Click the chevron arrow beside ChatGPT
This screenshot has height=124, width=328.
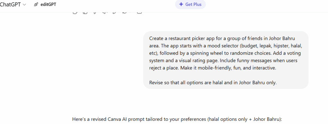pyautogui.click(x=24, y=4)
